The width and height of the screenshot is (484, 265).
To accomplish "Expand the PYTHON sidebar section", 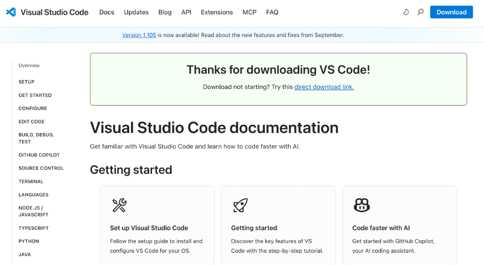I will [29, 241].
